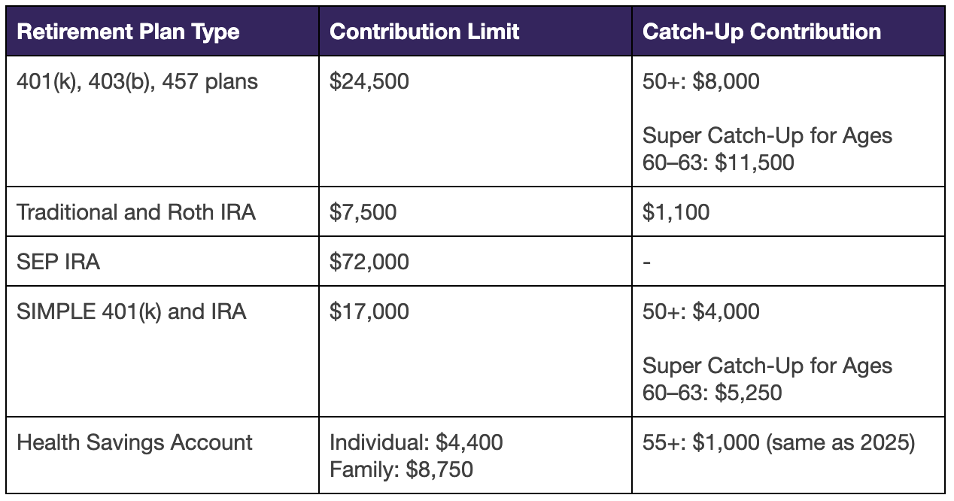
Task: Click the Catch-Up Contribution column header
Action: (x=761, y=32)
